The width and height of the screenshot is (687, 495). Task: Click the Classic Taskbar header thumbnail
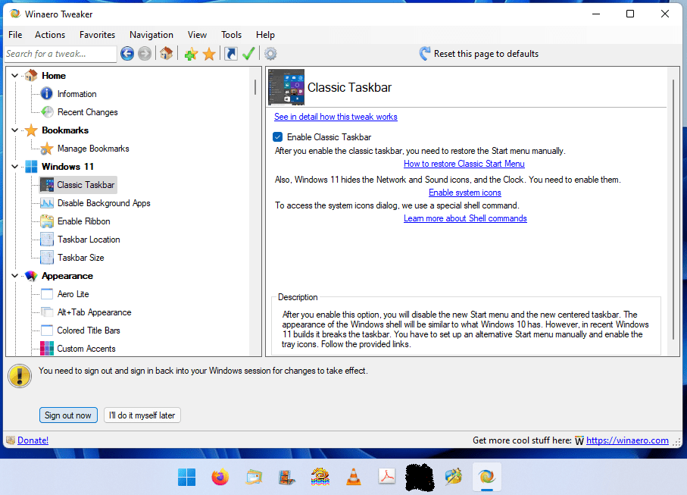[286, 87]
